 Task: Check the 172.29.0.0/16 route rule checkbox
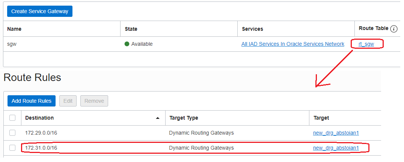click(12, 133)
